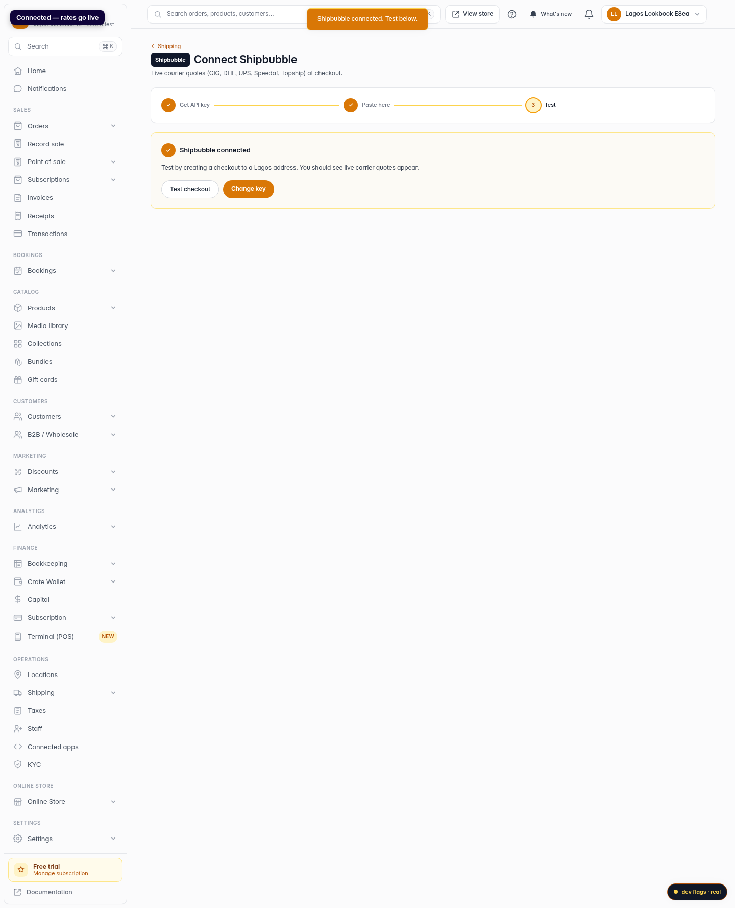Viewport: 735px width, 908px height.
Task: Click the Receipts sidebar icon
Action: (x=18, y=216)
